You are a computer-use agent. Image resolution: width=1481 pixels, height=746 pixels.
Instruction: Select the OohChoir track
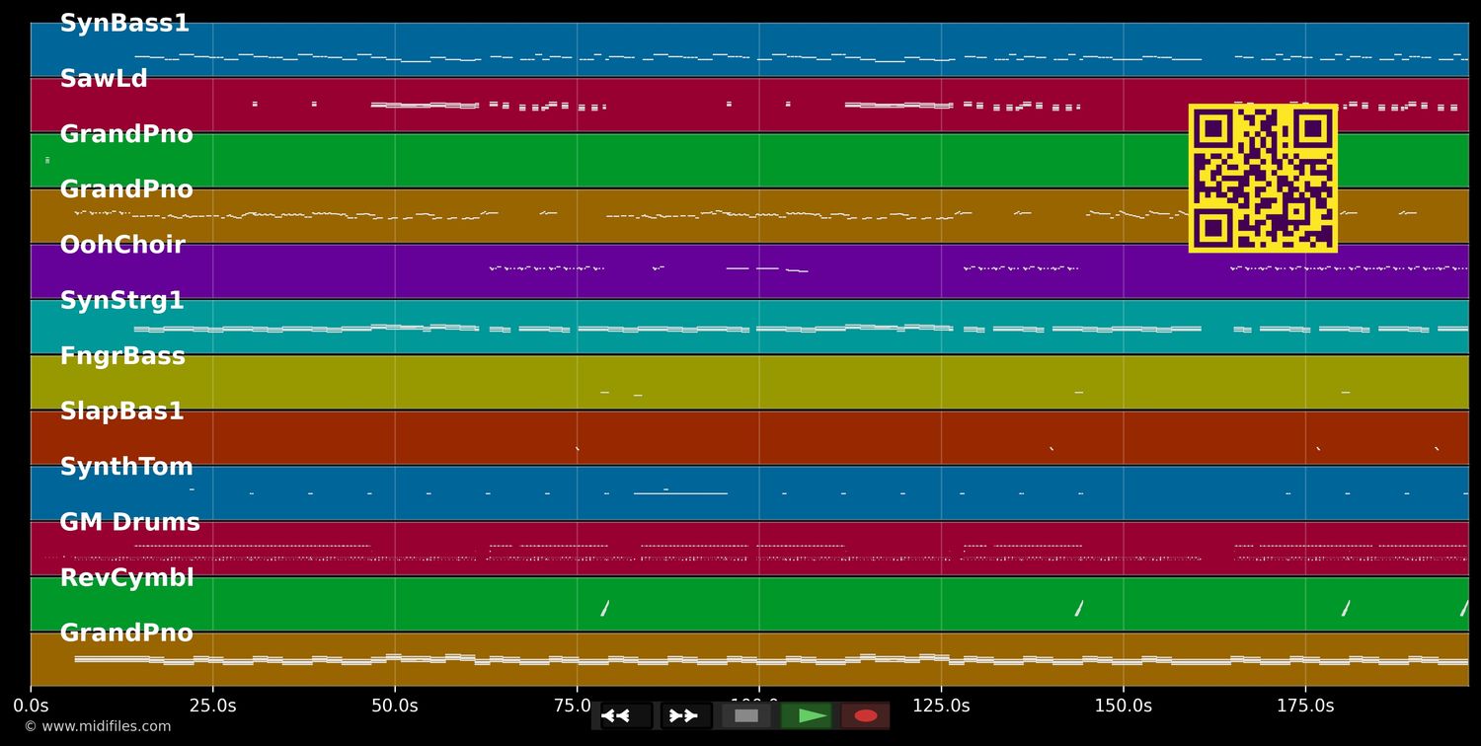pyautogui.click(x=122, y=244)
